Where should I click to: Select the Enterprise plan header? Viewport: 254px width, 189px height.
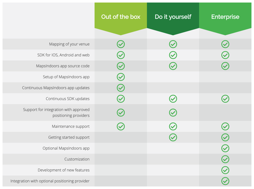click(225, 17)
